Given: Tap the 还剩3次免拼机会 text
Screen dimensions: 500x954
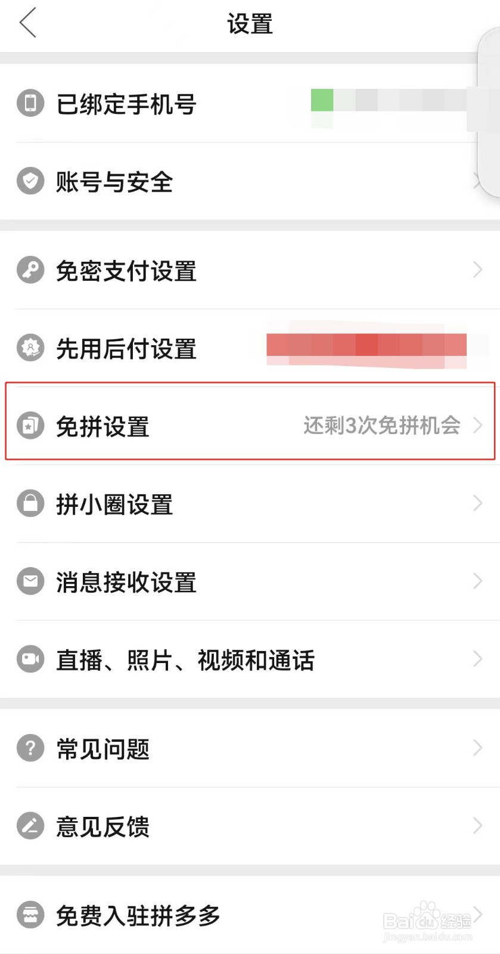Looking at the screenshot, I should [x=382, y=426].
